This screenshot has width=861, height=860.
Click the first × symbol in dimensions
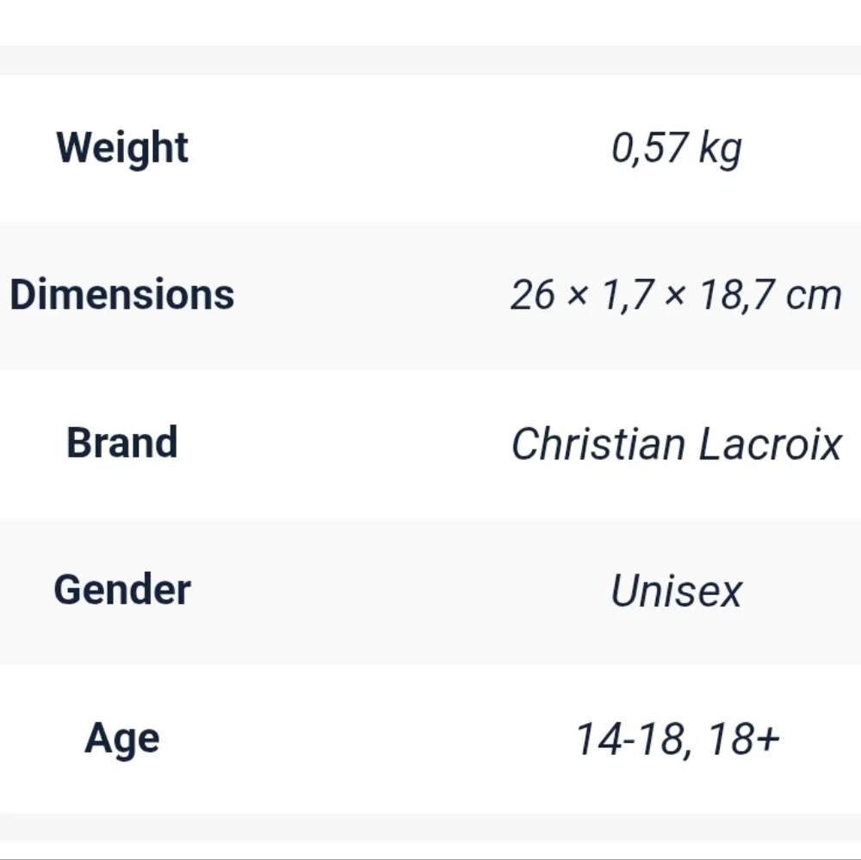point(578,296)
